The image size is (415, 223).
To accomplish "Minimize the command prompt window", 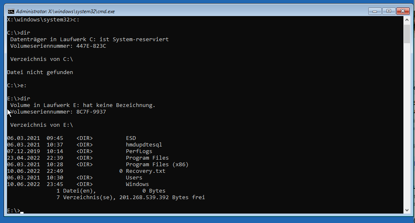I will coord(375,11).
